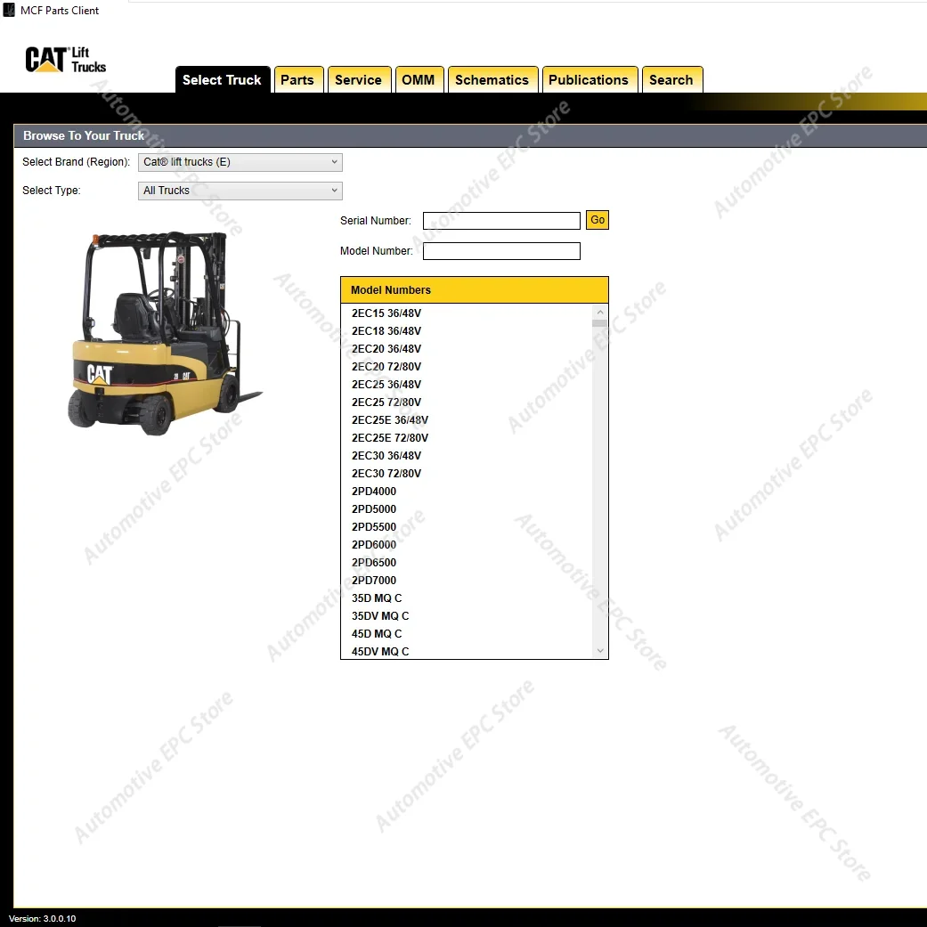
Task: Click scroll down arrow in model list
Action: [x=600, y=651]
